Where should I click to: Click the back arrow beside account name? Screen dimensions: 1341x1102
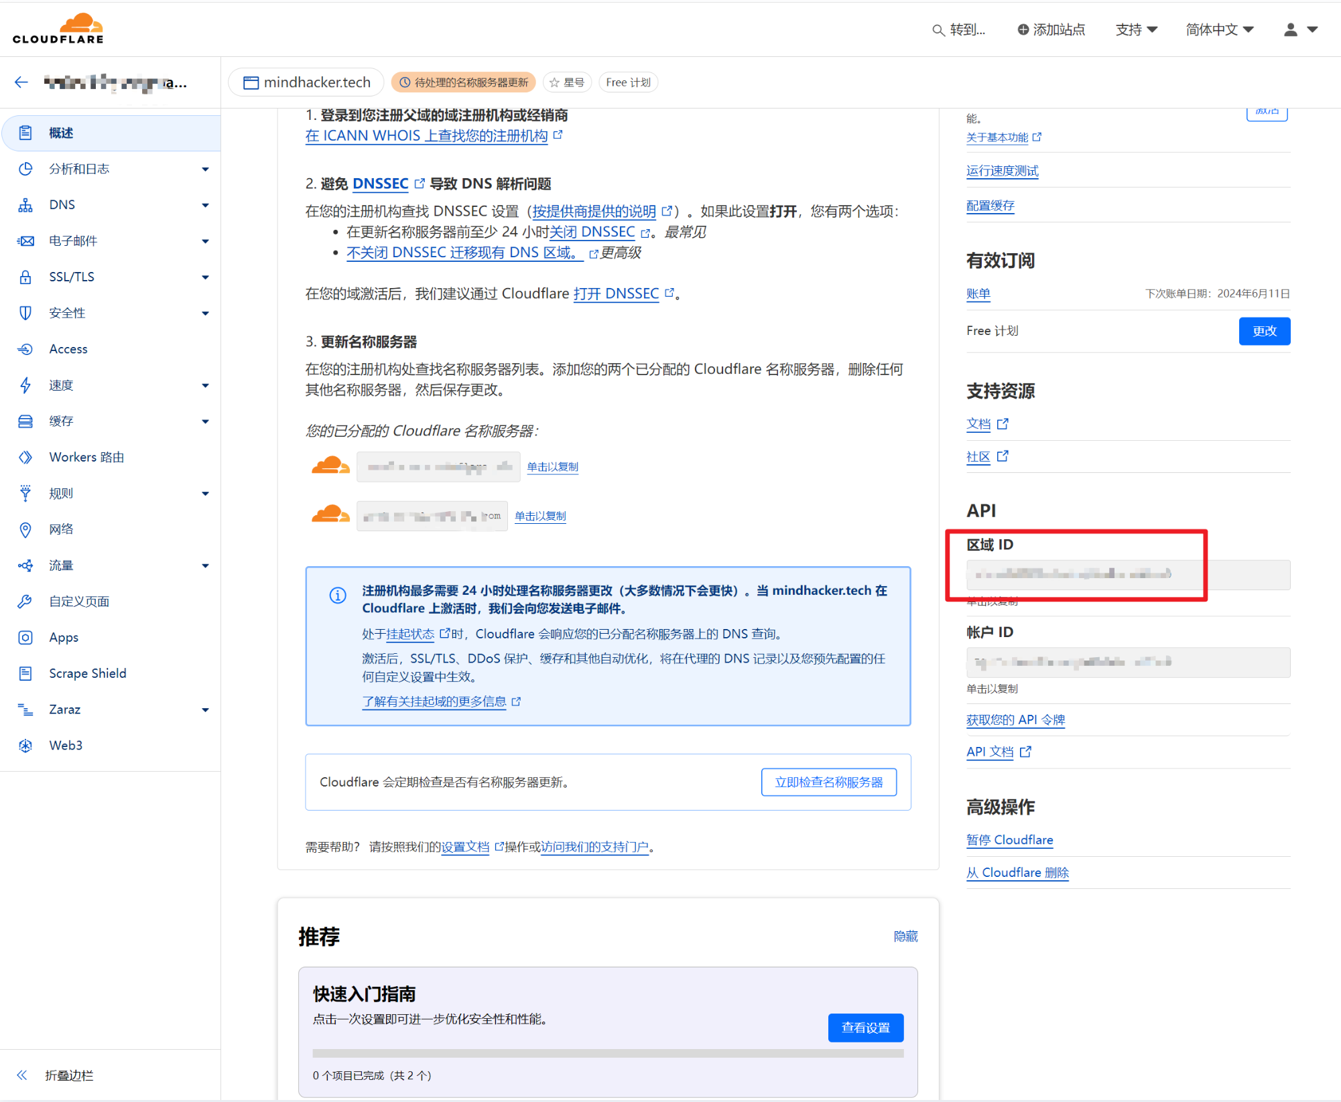coord(21,82)
